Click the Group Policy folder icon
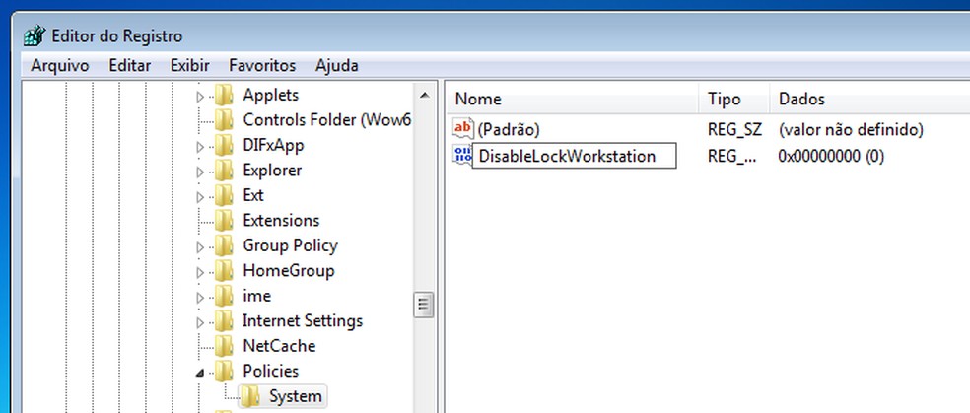 225,245
